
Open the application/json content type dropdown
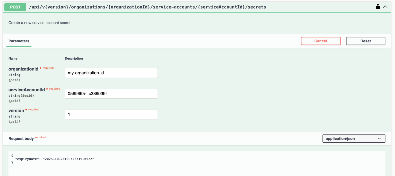click(x=354, y=139)
